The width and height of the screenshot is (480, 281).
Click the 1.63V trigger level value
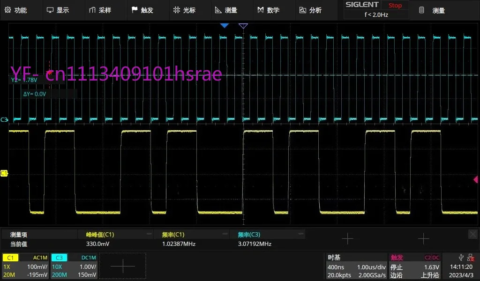[432, 267]
